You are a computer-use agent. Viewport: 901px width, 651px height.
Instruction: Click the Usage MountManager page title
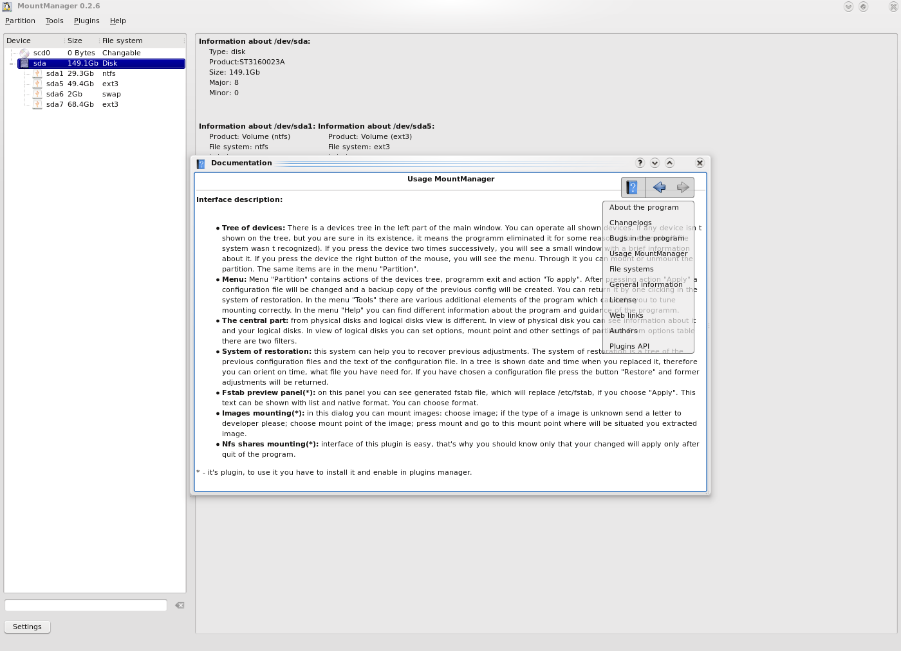(x=450, y=179)
